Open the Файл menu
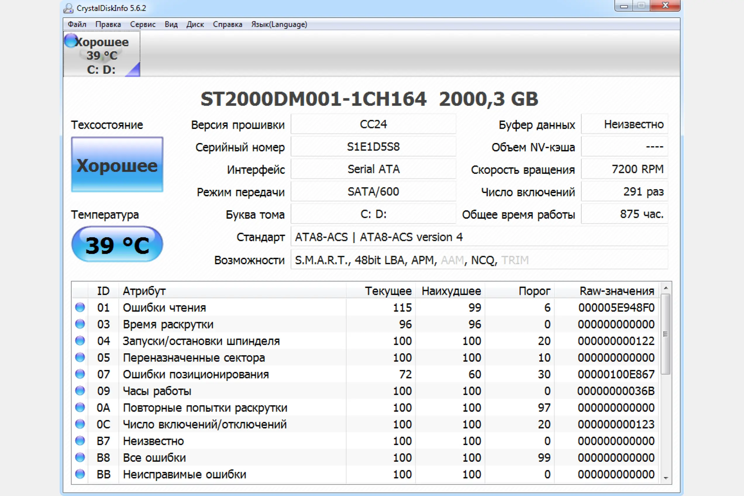744x496 pixels. [77, 24]
